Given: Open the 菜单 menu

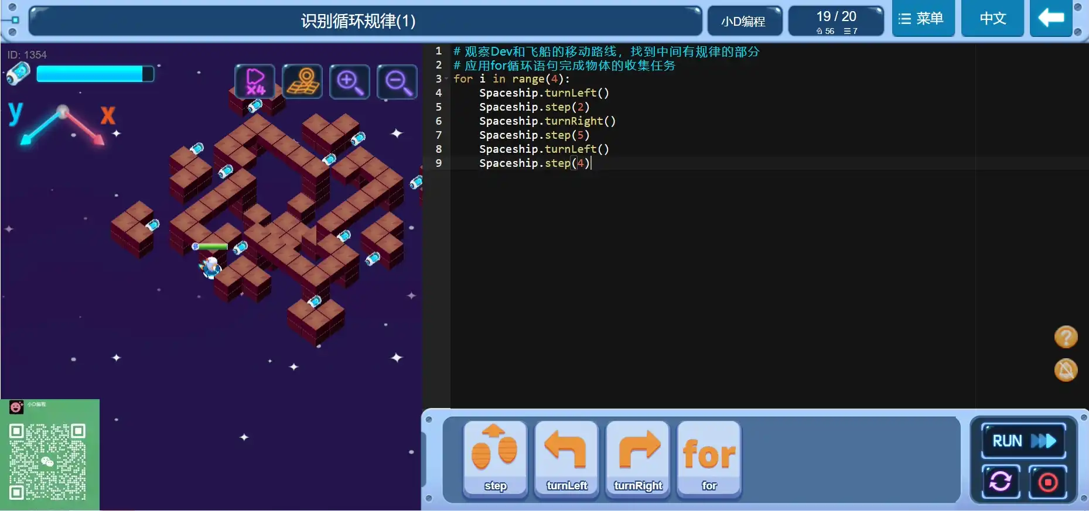Looking at the screenshot, I should 923,19.
